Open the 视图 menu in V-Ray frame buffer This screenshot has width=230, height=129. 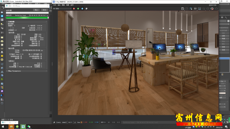pos(67,5)
